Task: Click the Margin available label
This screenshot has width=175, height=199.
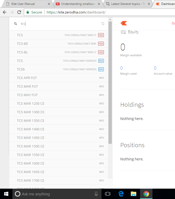Action: 131,55
